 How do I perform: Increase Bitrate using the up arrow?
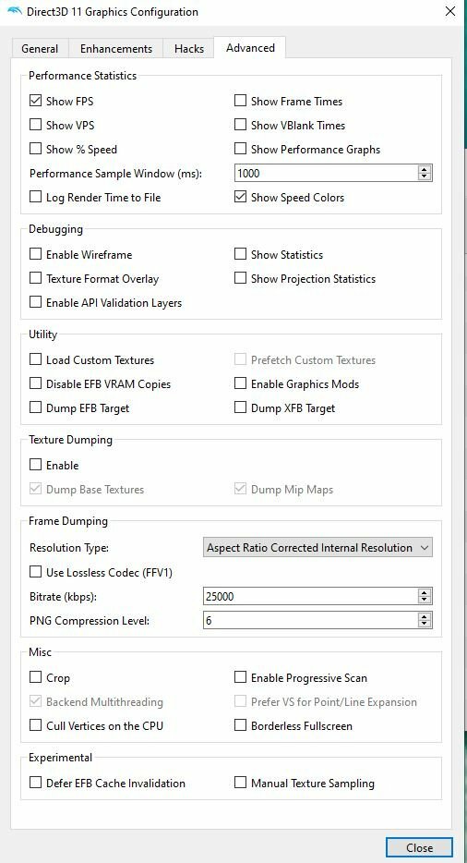click(425, 592)
